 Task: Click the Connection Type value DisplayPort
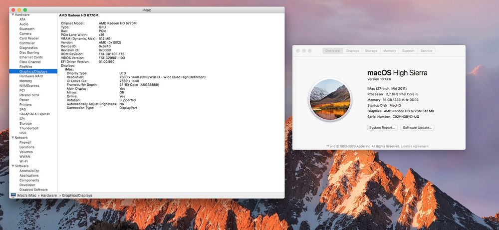(128, 108)
